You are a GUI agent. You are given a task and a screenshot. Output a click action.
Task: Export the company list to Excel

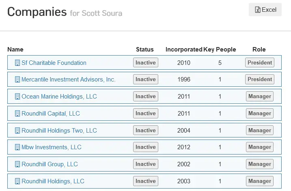point(265,10)
